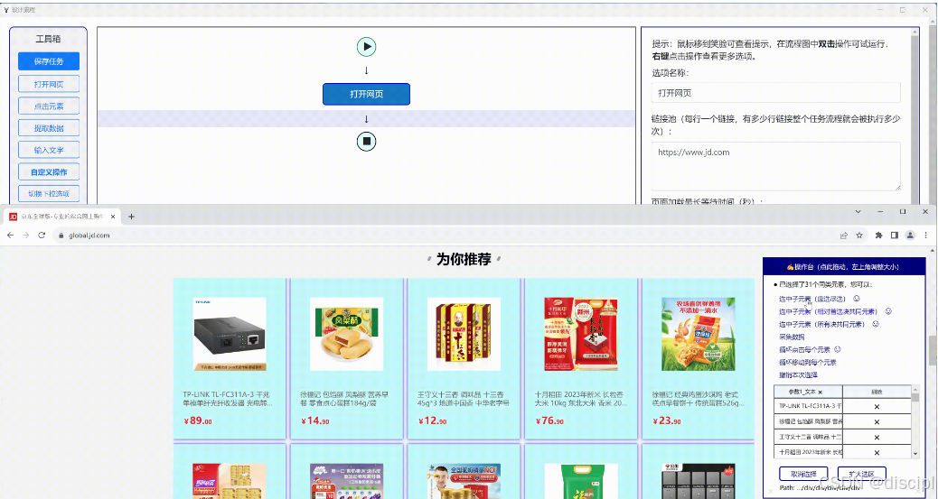Choose 点击元素 from the toolbox
The height and width of the screenshot is (499, 938).
(49, 106)
